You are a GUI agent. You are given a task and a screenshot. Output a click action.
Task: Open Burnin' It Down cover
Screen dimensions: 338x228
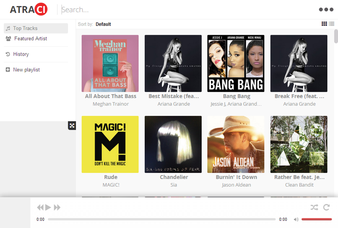(x=236, y=144)
